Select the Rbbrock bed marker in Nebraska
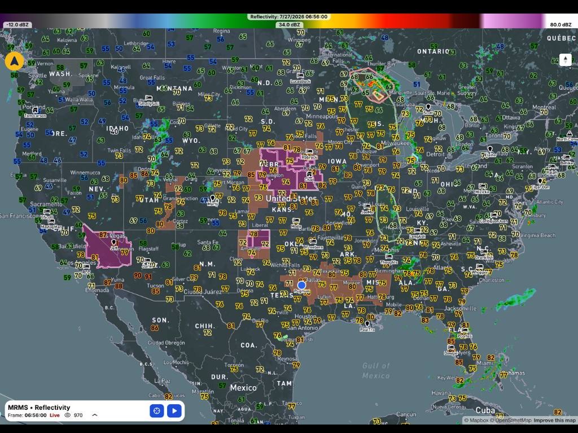 click(310, 152)
